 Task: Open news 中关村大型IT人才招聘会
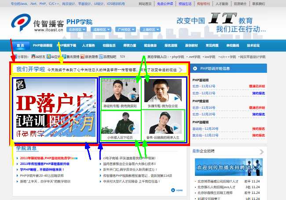coord(131,182)
